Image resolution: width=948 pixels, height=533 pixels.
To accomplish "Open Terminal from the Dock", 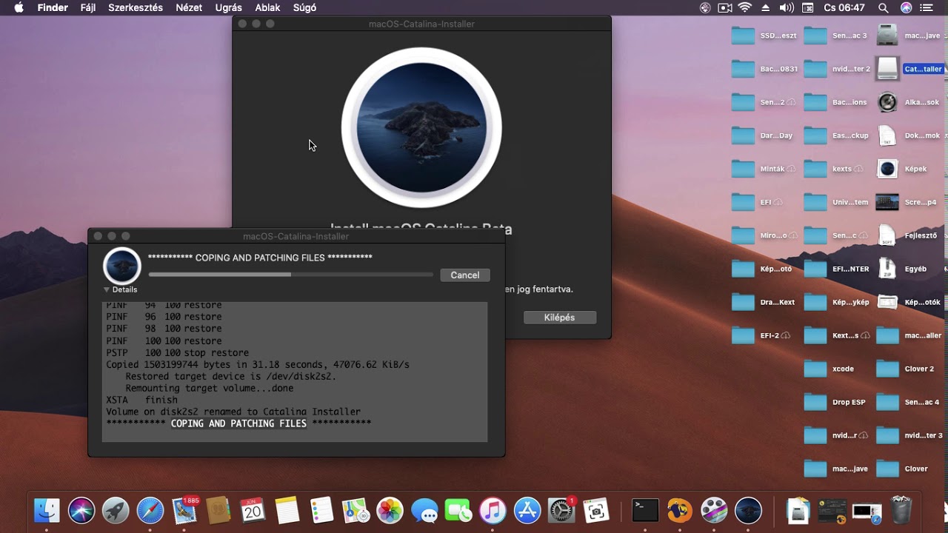I will tap(645, 510).
